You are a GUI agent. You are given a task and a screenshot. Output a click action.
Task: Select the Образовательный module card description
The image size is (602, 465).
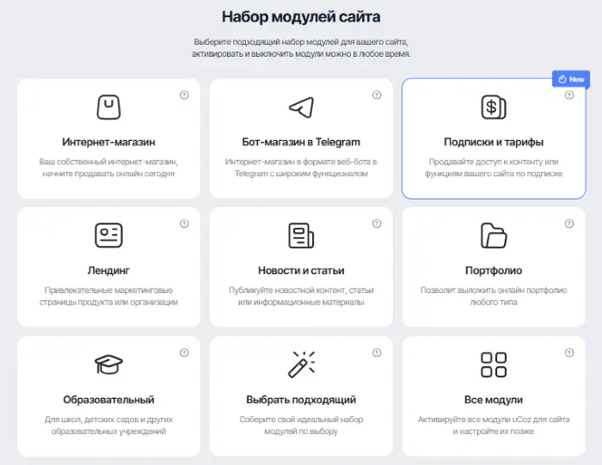coord(108,425)
